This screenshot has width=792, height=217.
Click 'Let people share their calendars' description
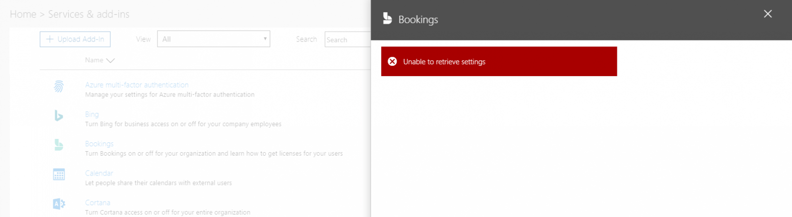click(158, 183)
